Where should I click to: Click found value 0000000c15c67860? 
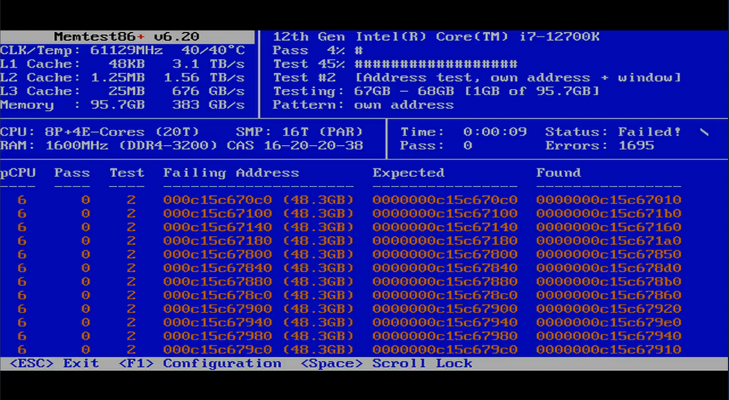(x=609, y=296)
